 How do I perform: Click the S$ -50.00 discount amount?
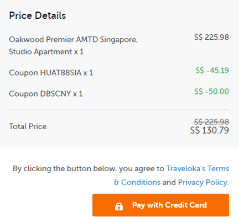click(211, 91)
